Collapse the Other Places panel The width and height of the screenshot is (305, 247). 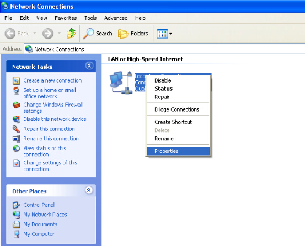89,190
